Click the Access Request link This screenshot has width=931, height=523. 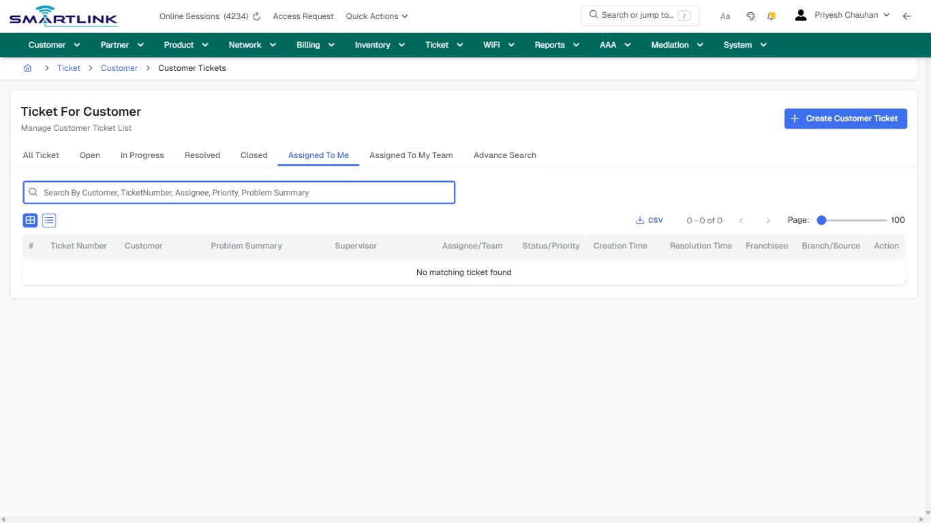coord(303,16)
